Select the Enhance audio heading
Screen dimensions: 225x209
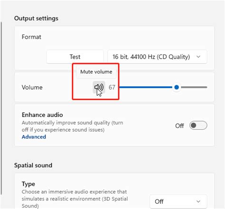(x=42, y=115)
